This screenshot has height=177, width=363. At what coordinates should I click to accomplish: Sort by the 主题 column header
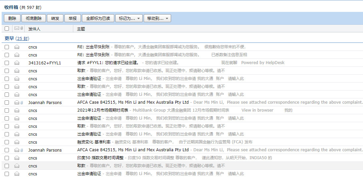click(x=81, y=29)
